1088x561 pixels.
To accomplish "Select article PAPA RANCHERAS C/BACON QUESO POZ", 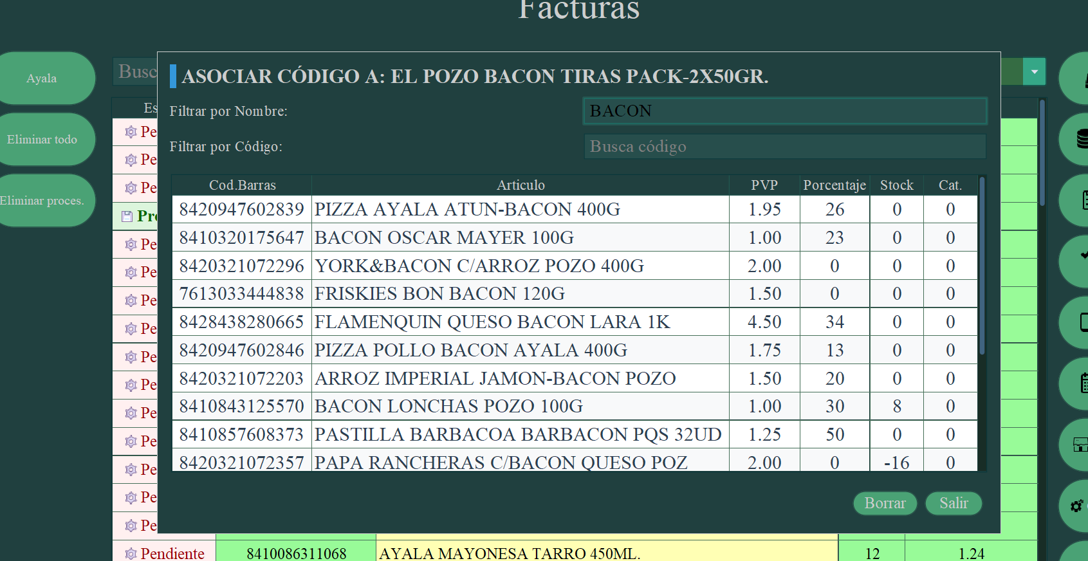I will 501,463.
